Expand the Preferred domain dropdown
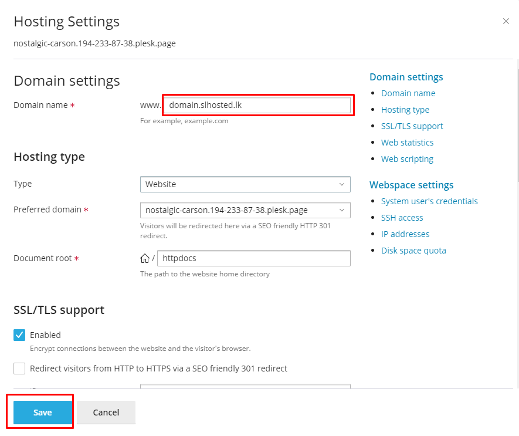The image size is (519, 436). click(x=245, y=210)
